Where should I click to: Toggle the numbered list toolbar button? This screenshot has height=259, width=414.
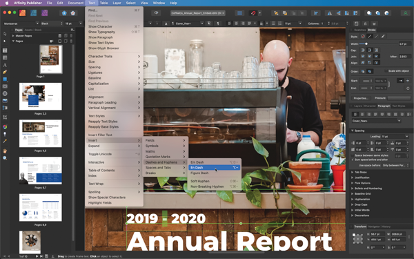pos(279,23)
